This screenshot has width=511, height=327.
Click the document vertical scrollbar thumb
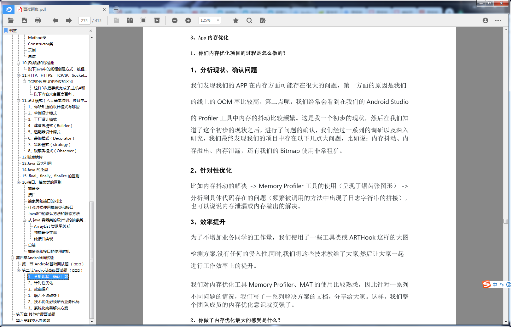point(506,221)
